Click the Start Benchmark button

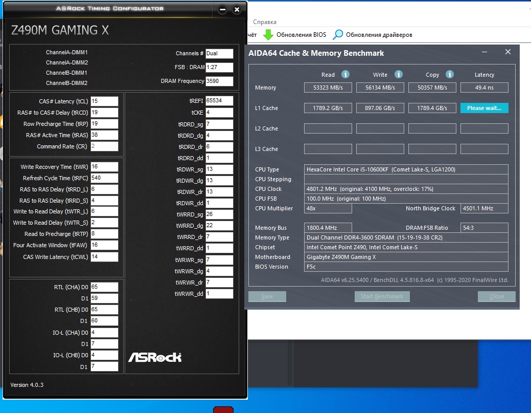point(382,296)
